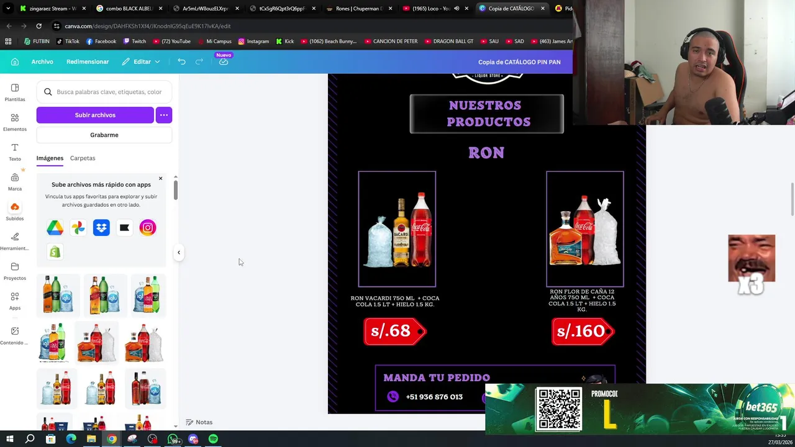The height and width of the screenshot is (447, 795).
Task: Select the s/.160 price tag
Action: tap(583, 331)
